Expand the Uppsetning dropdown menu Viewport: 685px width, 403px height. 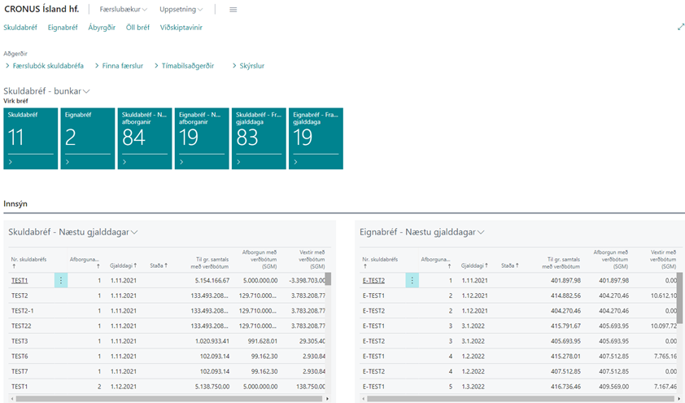pos(181,10)
